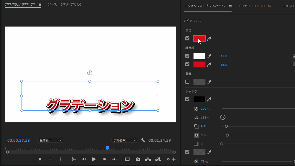Click the shadow size slider handle
The image size is (295, 166).
click(x=227, y=135)
